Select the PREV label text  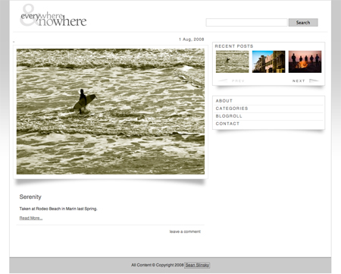238,81
